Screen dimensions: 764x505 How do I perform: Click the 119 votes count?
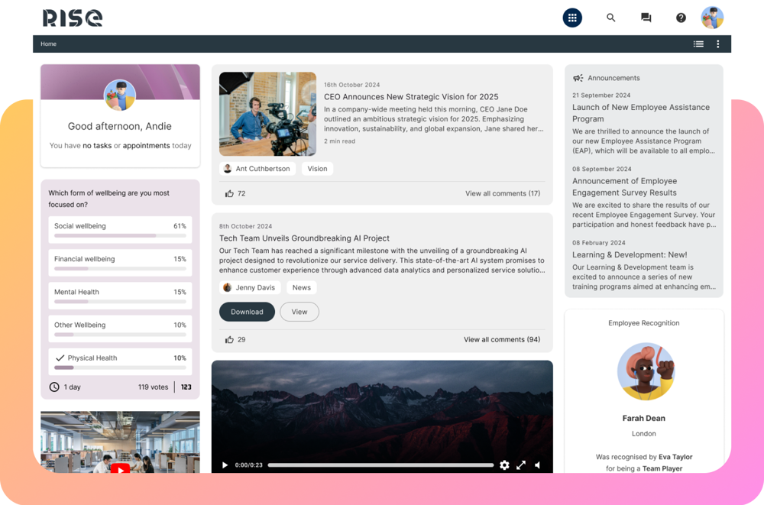(153, 387)
